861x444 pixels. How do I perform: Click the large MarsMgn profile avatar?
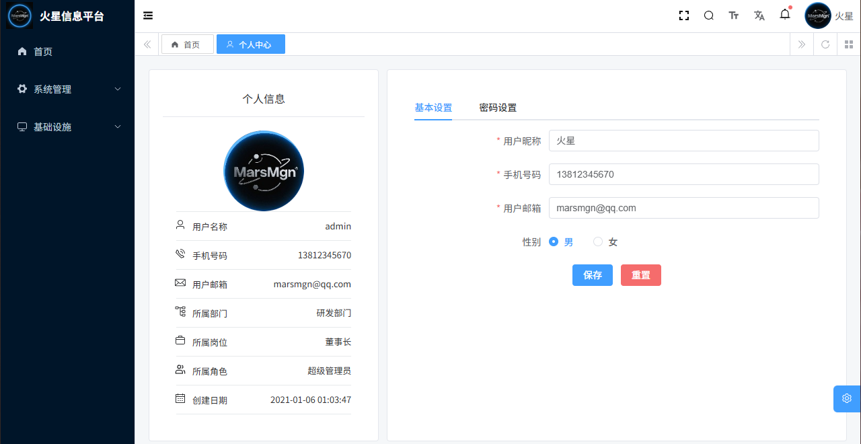[264, 171]
